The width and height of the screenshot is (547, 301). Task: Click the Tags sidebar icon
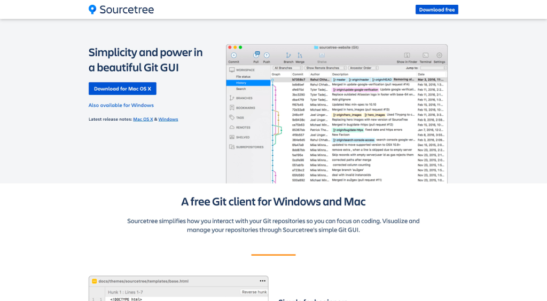(232, 117)
